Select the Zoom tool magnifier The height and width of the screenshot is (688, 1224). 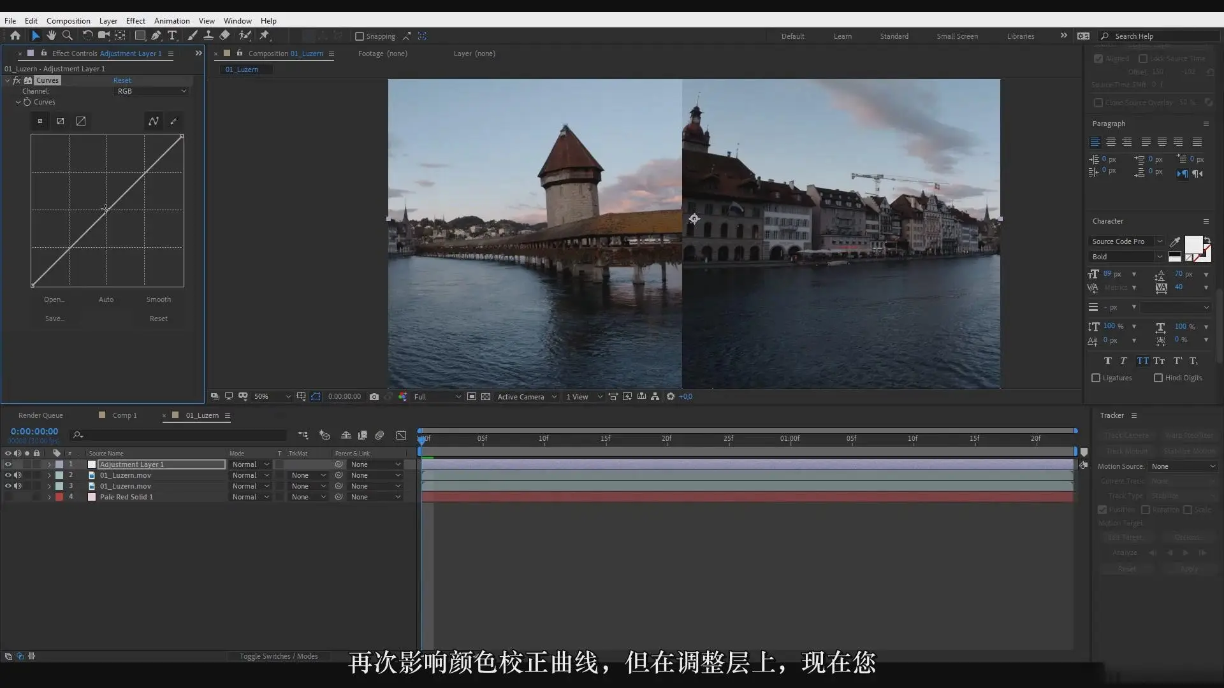(x=68, y=36)
